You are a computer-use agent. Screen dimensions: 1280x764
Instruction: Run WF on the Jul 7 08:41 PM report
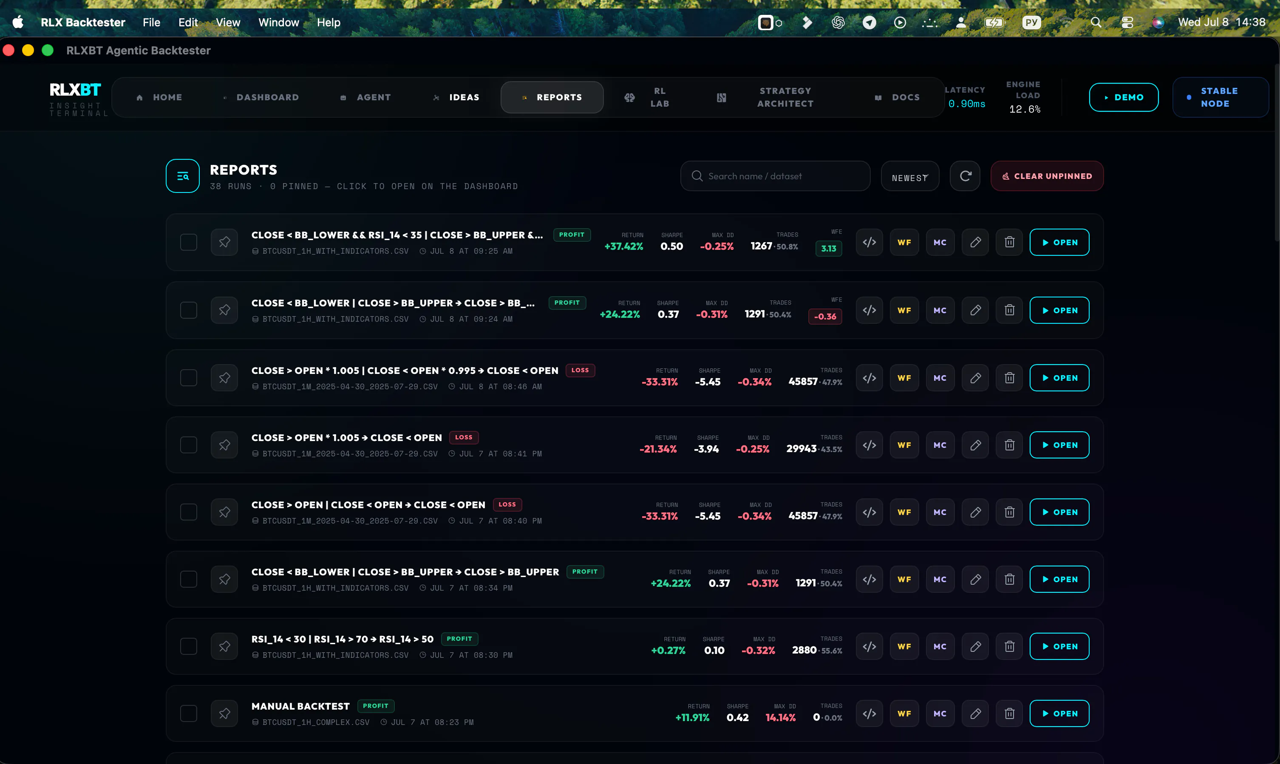tap(904, 445)
